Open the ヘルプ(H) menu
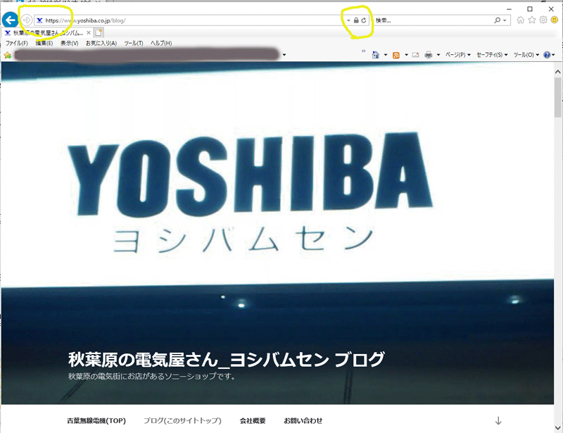Viewport: 563px width, 433px height. (161, 43)
